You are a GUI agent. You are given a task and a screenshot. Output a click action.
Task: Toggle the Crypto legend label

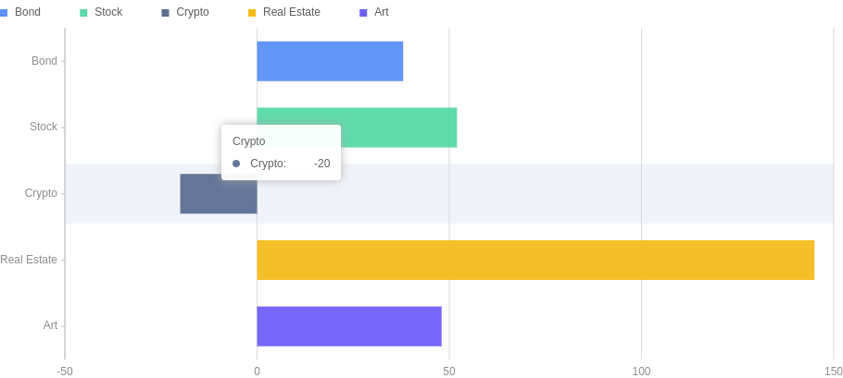[x=192, y=12]
